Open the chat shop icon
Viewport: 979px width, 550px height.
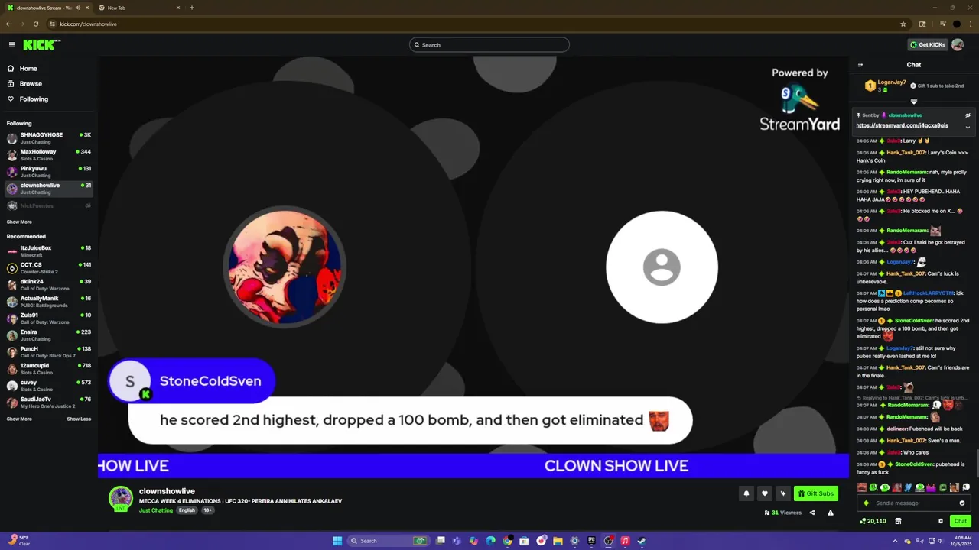pos(898,521)
